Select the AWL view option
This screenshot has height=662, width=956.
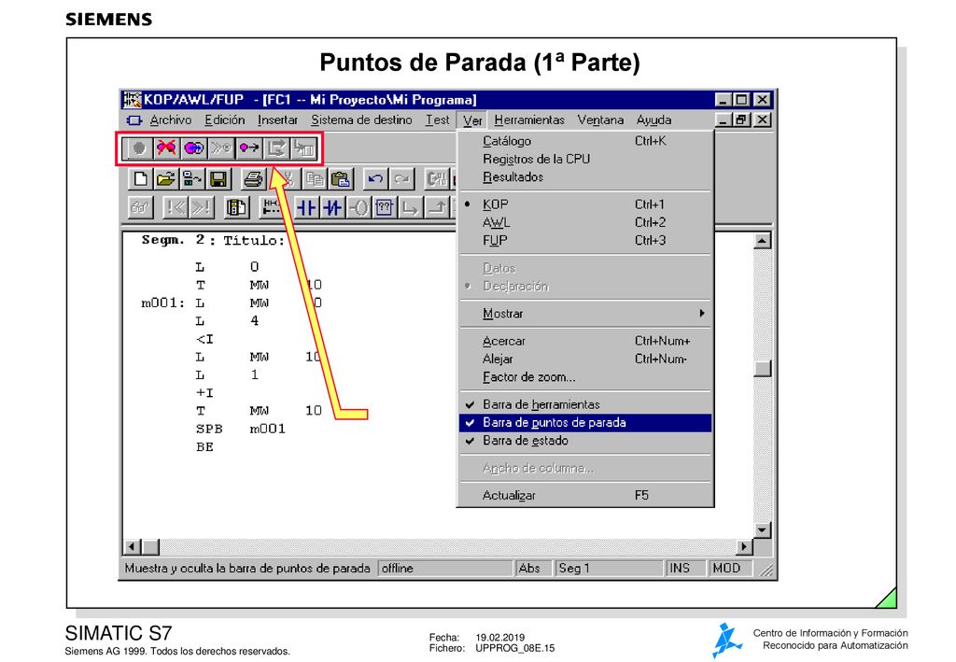pyautogui.click(x=585, y=222)
